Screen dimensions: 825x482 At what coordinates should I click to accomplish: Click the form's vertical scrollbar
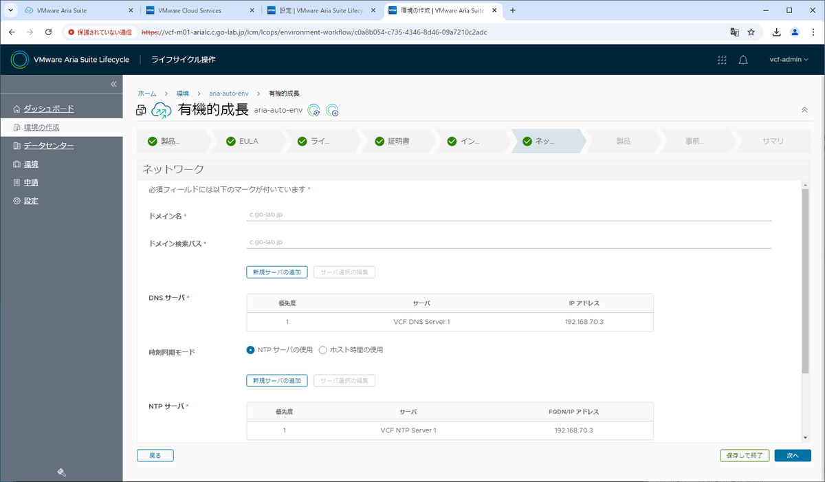(x=806, y=281)
